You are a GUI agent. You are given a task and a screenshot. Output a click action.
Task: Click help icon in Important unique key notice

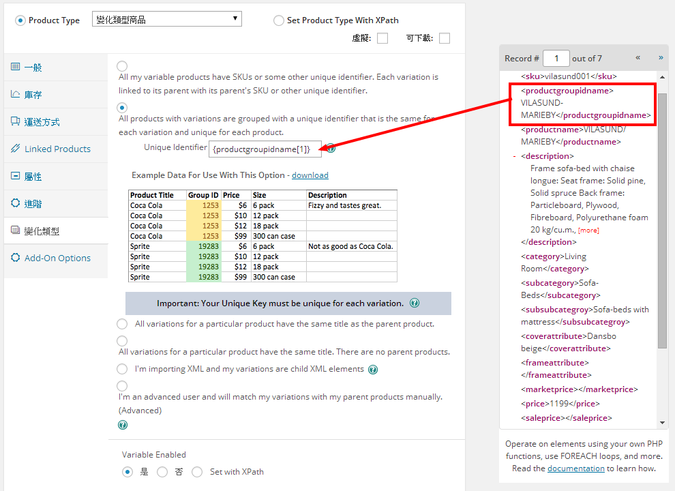click(x=415, y=303)
